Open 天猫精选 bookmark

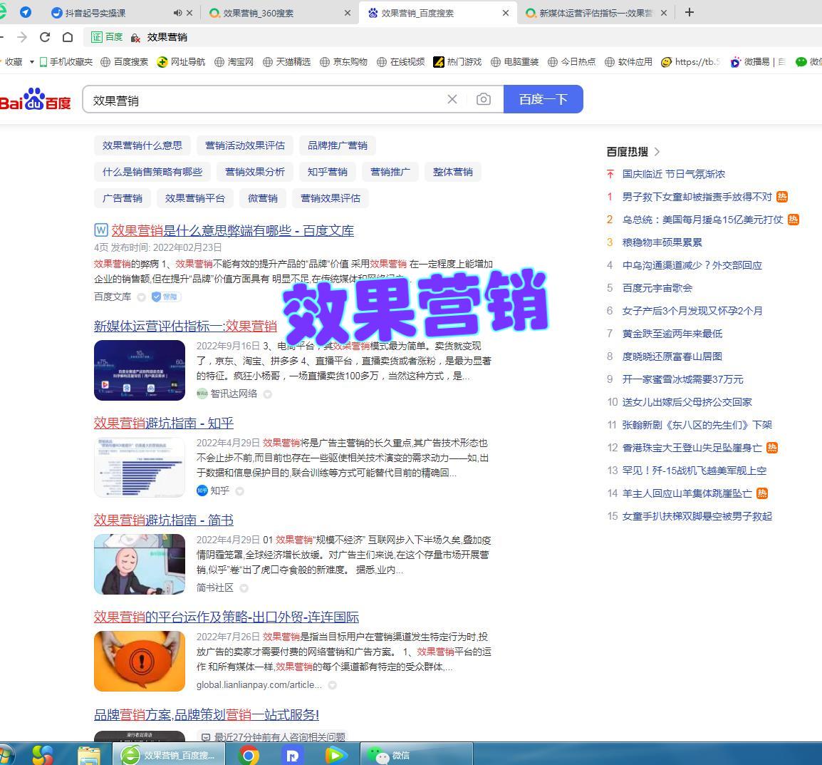tap(287, 62)
